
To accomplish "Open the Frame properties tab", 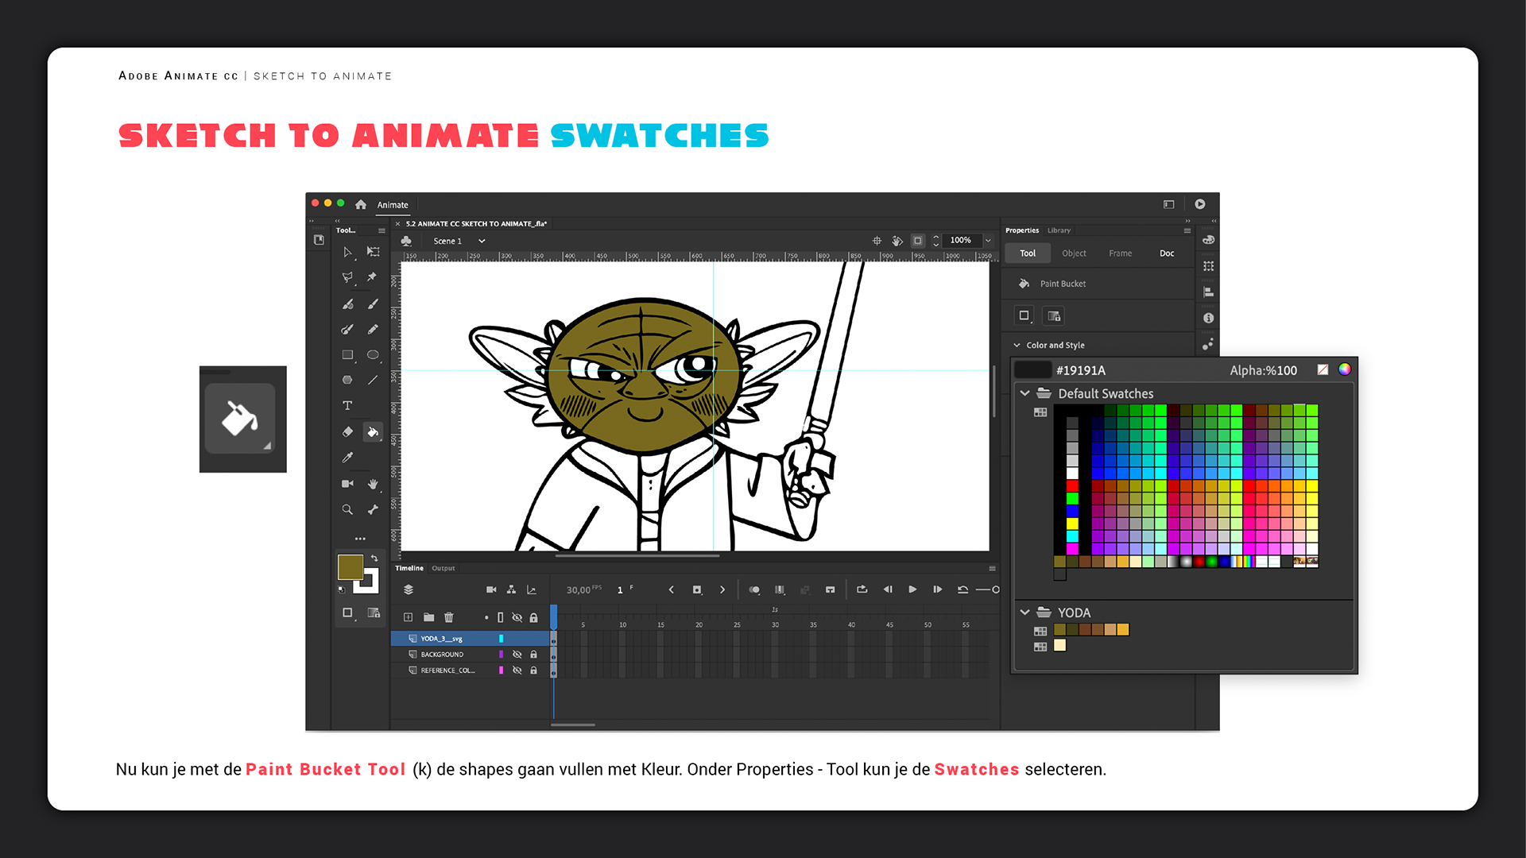I will click(1120, 253).
